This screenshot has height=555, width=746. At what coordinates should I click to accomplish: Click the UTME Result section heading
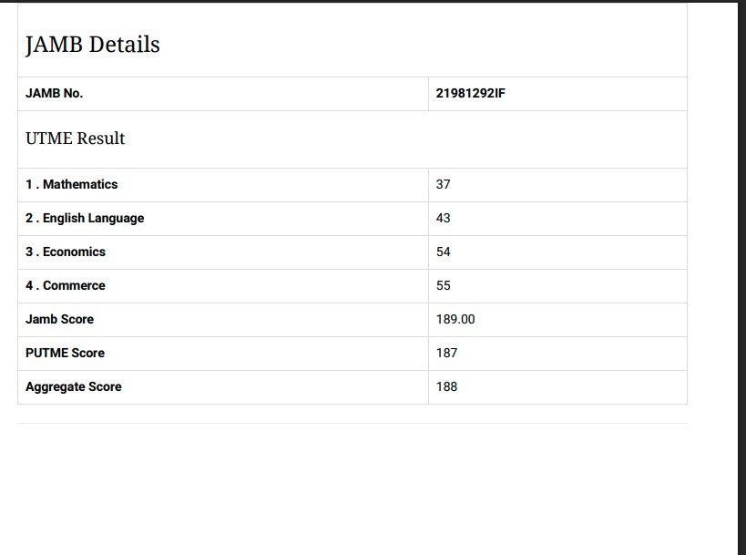76,139
